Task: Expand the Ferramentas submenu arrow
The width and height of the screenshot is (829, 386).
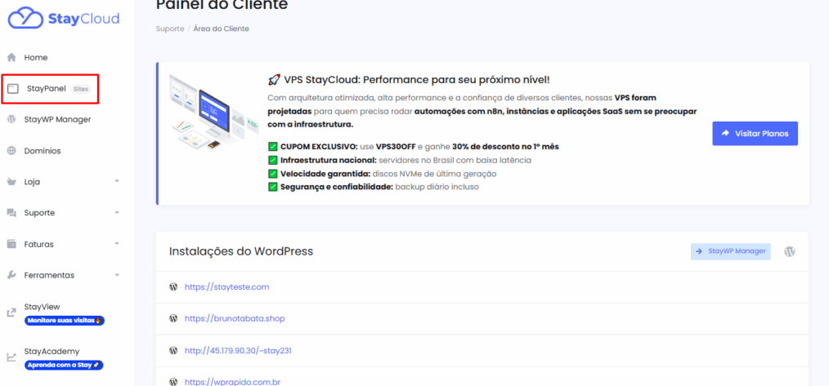Action: pos(117,275)
